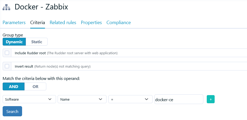Go to the Properties tab
This screenshot has height=120, width=247.
coord(91,23)
